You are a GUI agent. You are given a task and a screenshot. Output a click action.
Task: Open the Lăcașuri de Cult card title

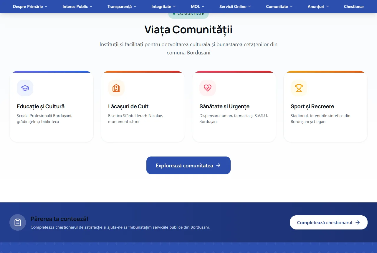[128, 106]
